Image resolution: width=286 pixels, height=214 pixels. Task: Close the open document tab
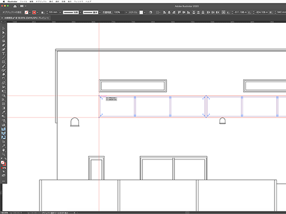point(2,18)
